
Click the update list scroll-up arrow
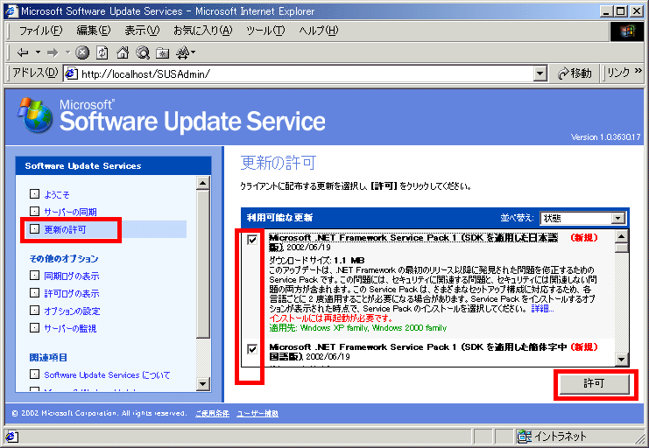tap(621, 235)
